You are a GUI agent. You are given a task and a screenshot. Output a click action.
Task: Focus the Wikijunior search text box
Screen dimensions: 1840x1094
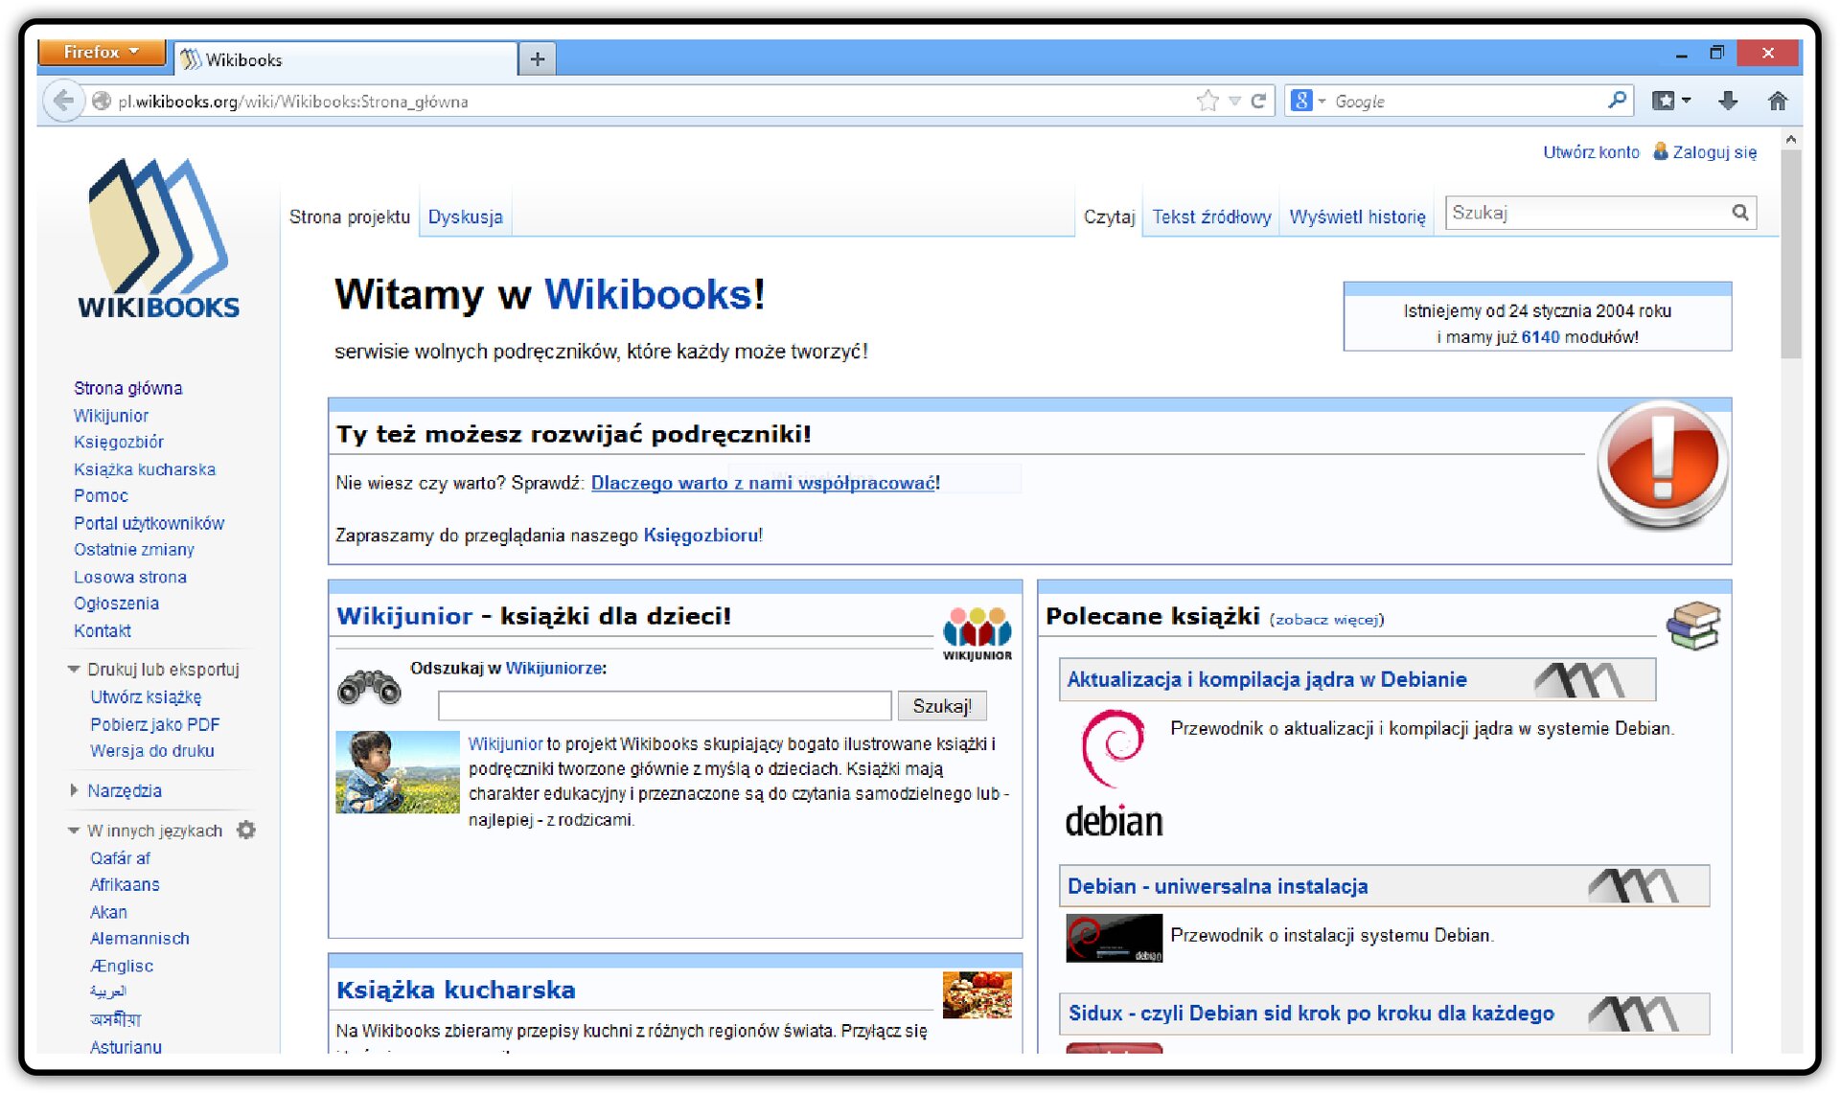point(664,706)
